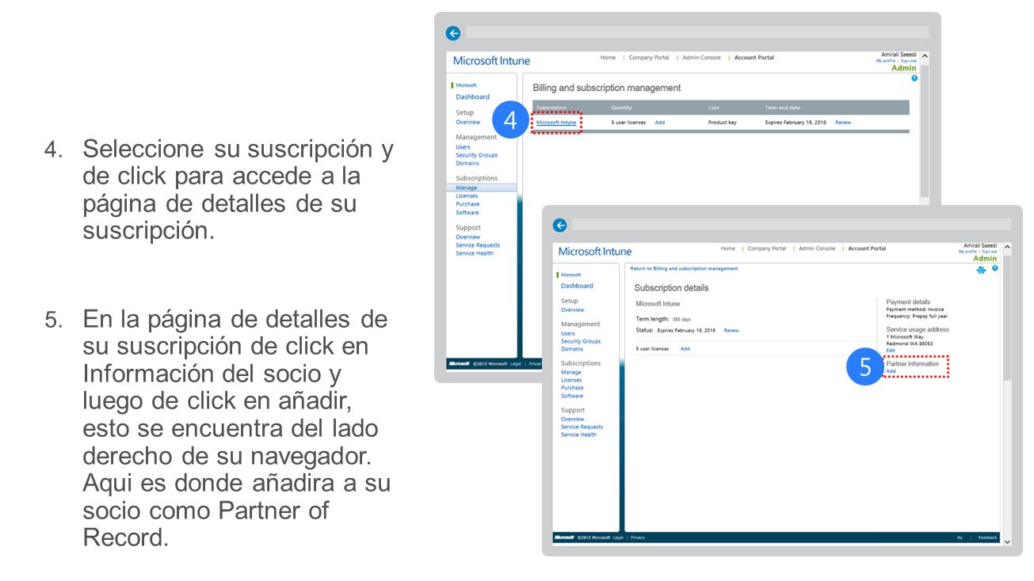
Task: Click address bar in Subscription details window
Action: [x=792, y=225]
